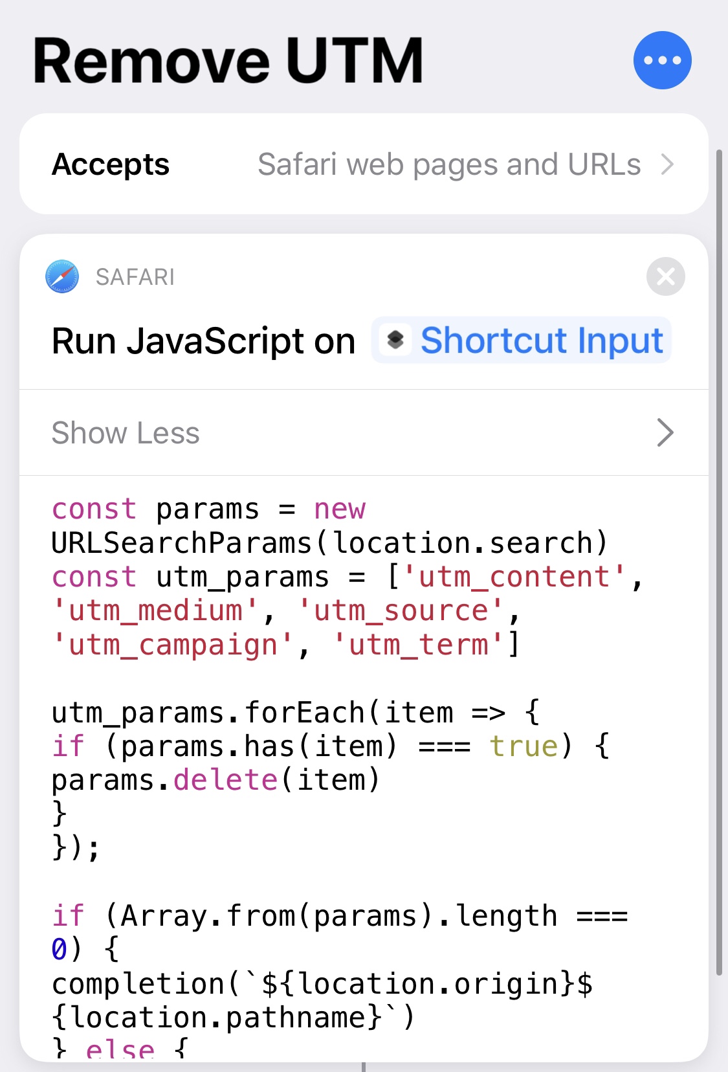
Task: Tap the completion(`${location.origin}$ line
Action: 322,984
